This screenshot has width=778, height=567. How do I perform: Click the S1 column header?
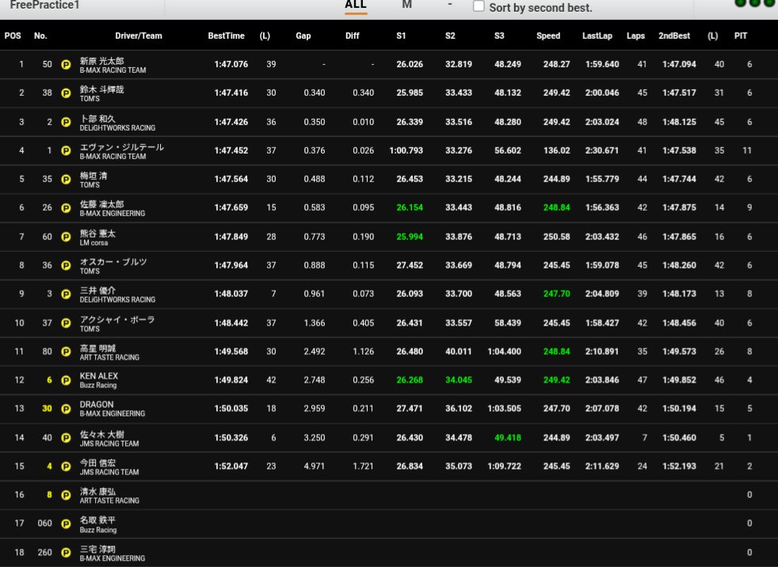pyautogui.click(x=401, y=36)
